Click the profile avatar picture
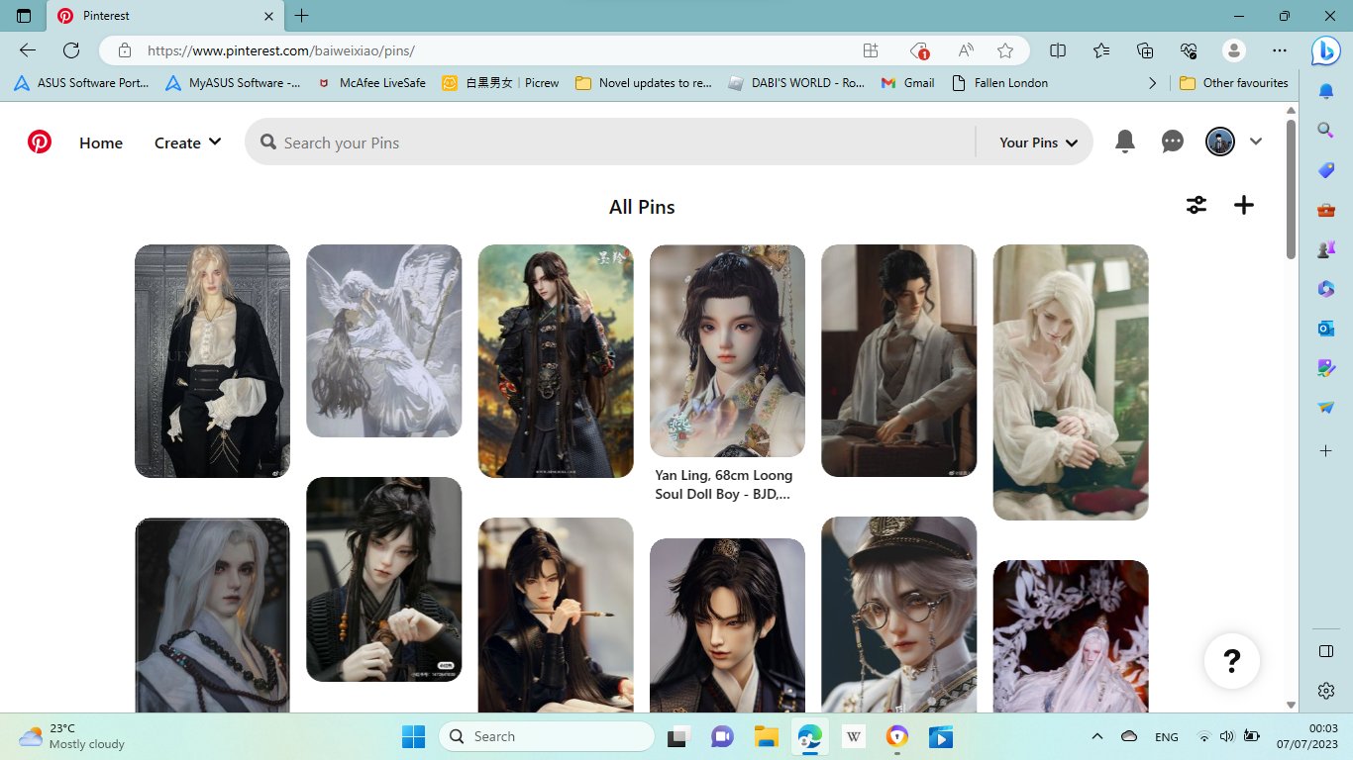1353x760 pixels. (x=1219, y=142)
